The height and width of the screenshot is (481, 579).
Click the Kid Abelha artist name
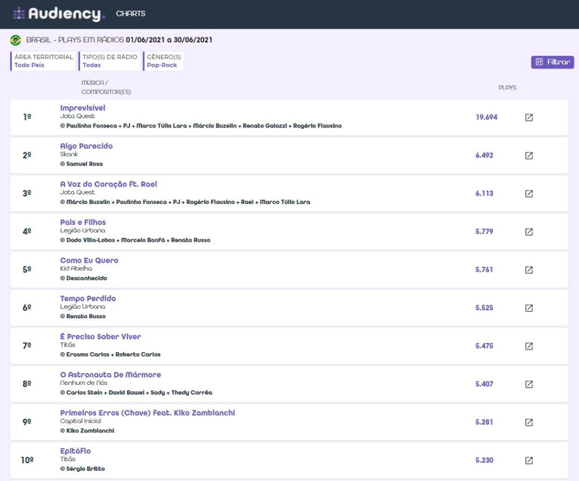point(76,268)
